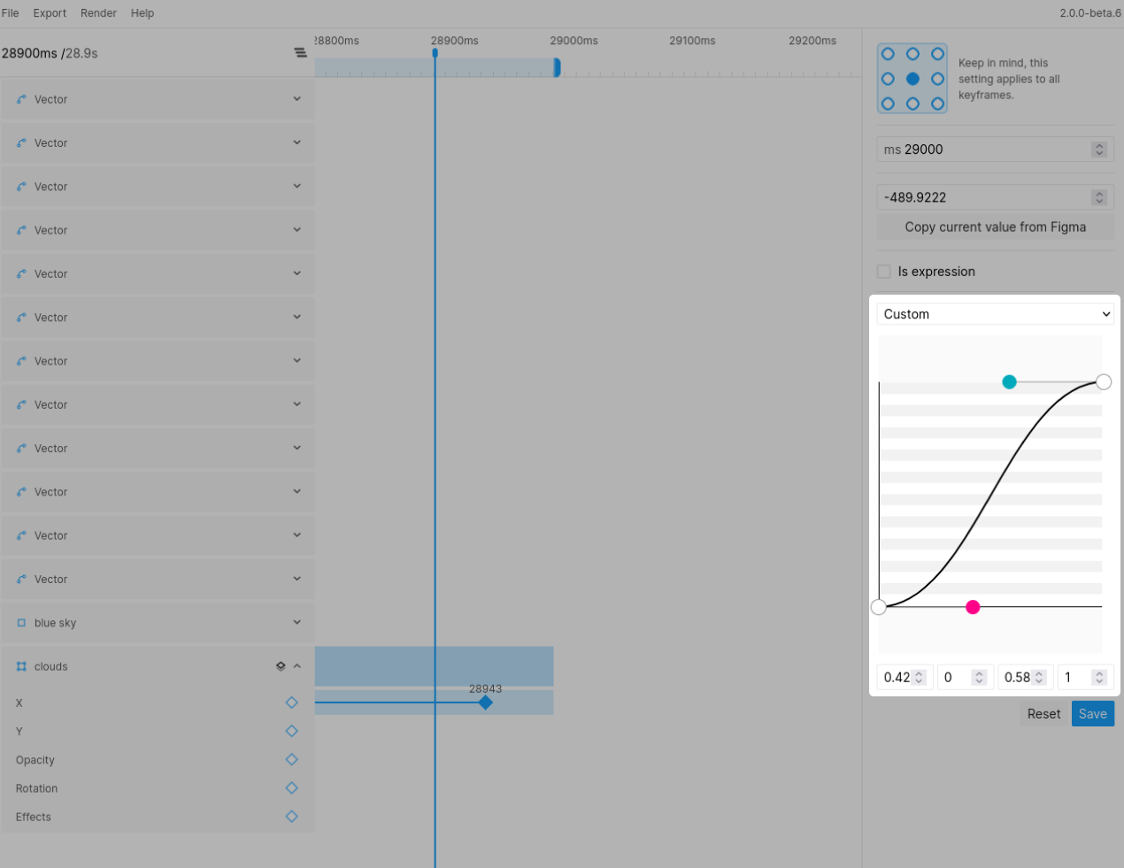1124x868 pixels.
Task: Expand the last Vector layer chevron
Action: (x=297, y=579)
